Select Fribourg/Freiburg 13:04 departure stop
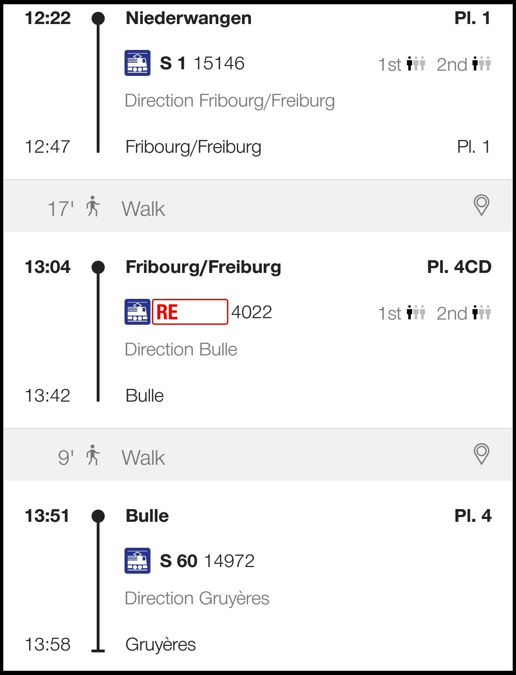516x675 pixels. [x=203, y=267]
